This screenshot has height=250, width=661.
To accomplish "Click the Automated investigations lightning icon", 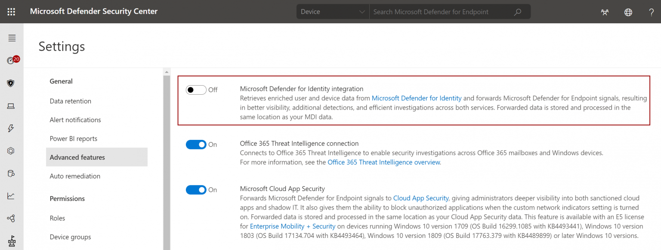I will pos(11,128).
